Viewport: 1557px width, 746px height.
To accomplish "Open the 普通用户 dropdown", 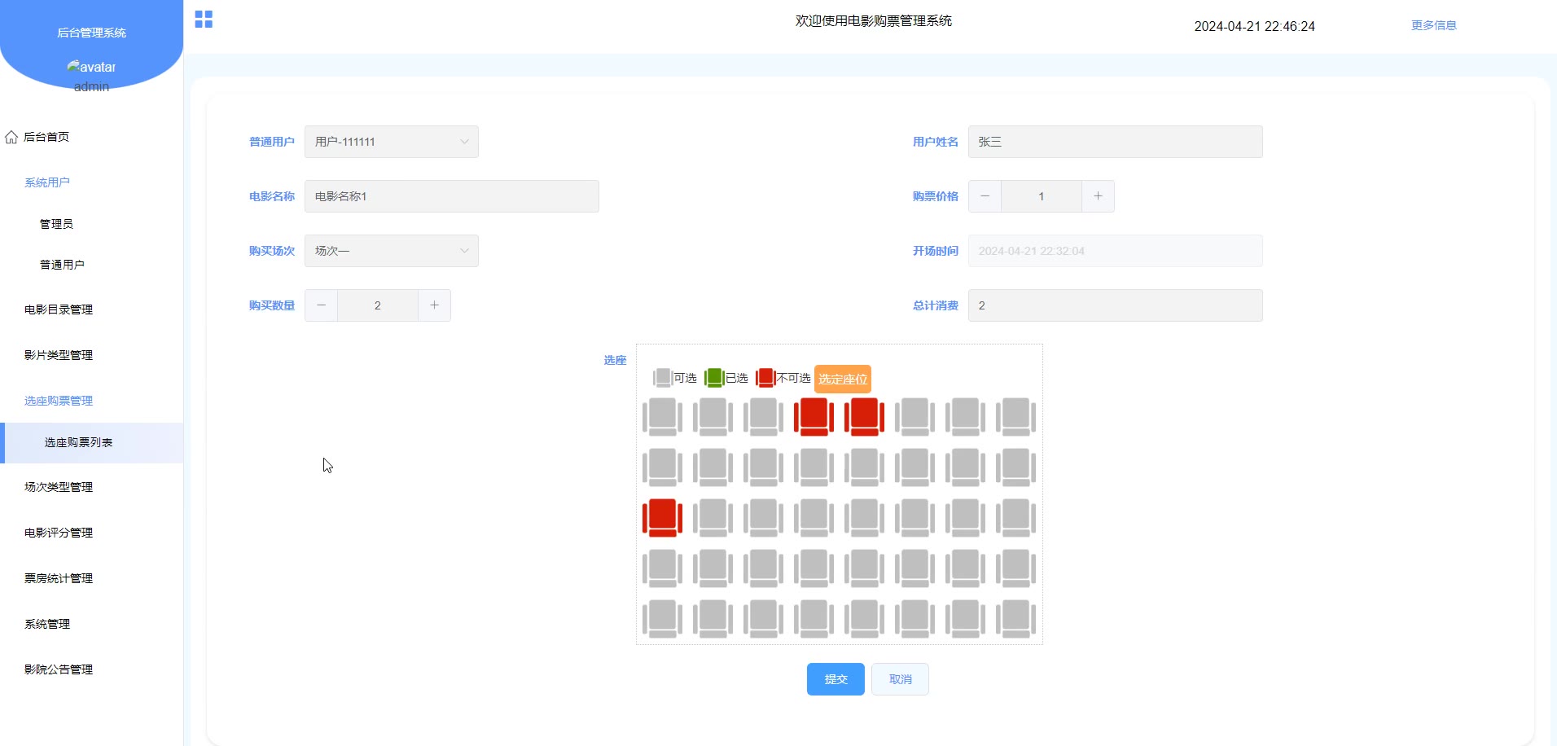I will [391, 142].
